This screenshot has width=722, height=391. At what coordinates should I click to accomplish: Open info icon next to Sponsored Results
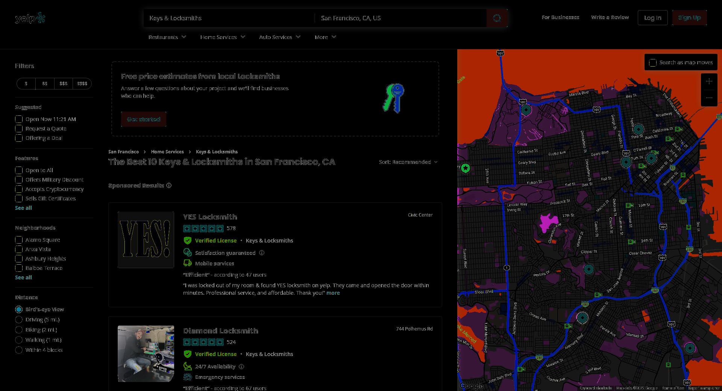[169, 185]
